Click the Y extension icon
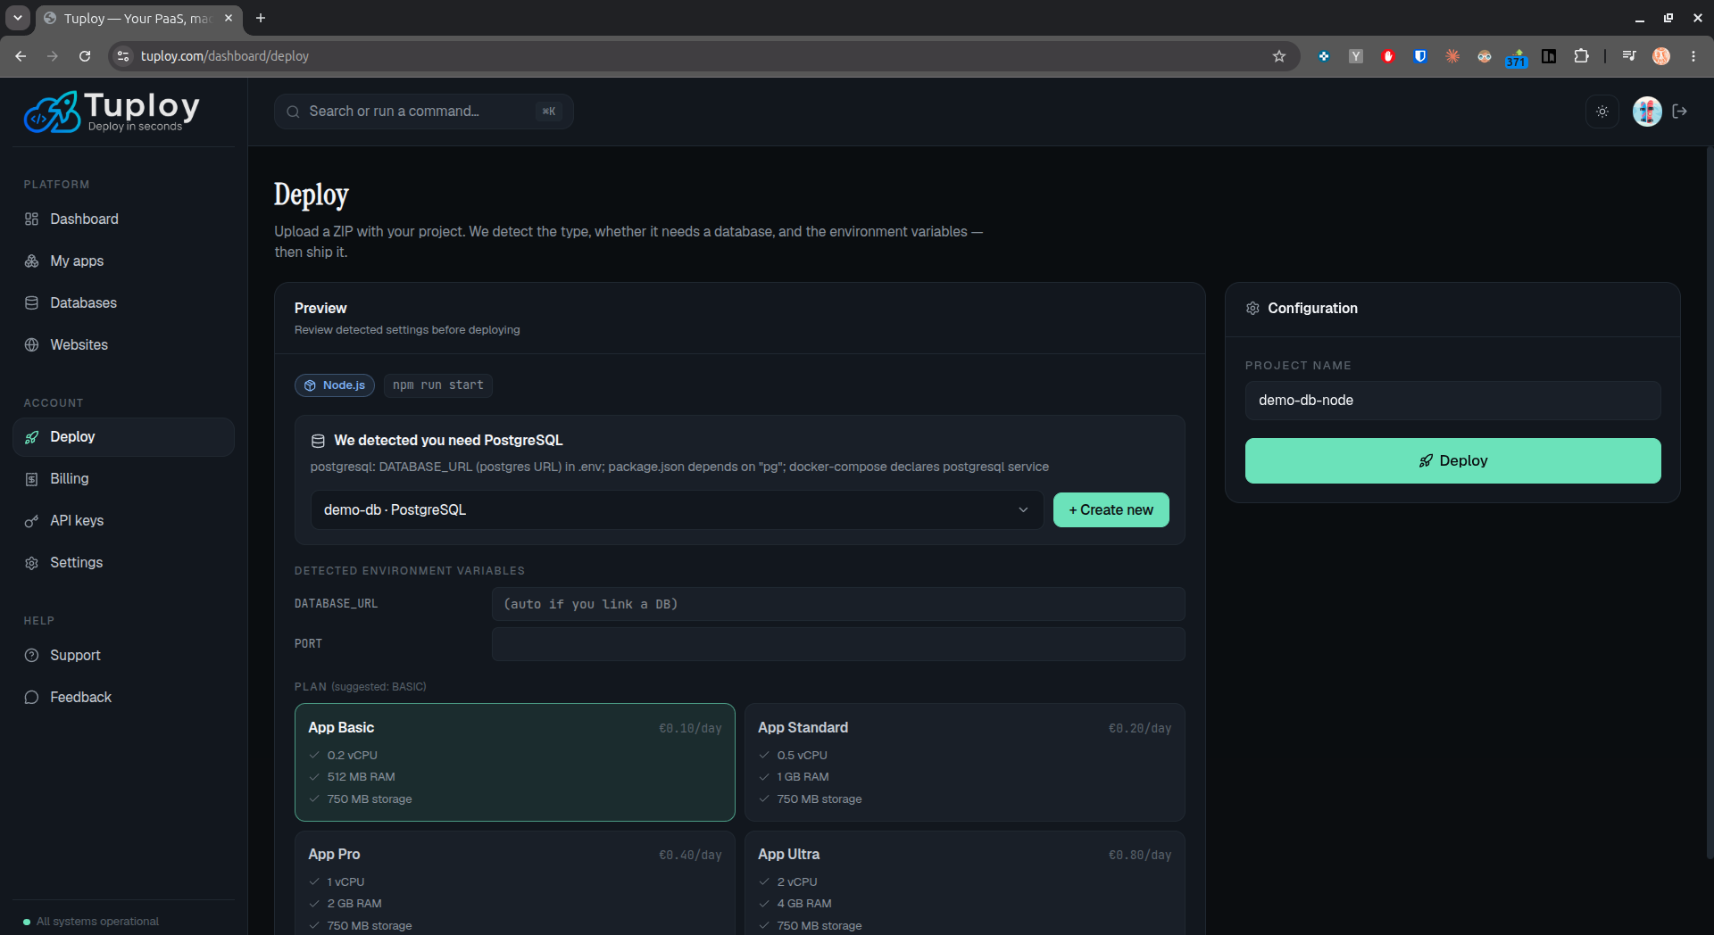This screenshot has height=935, width=1714. click(1356, 56)
